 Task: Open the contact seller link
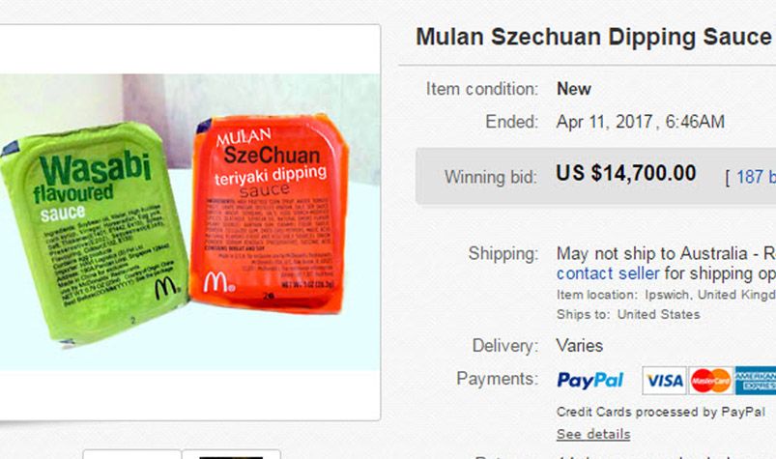(608, 273)
